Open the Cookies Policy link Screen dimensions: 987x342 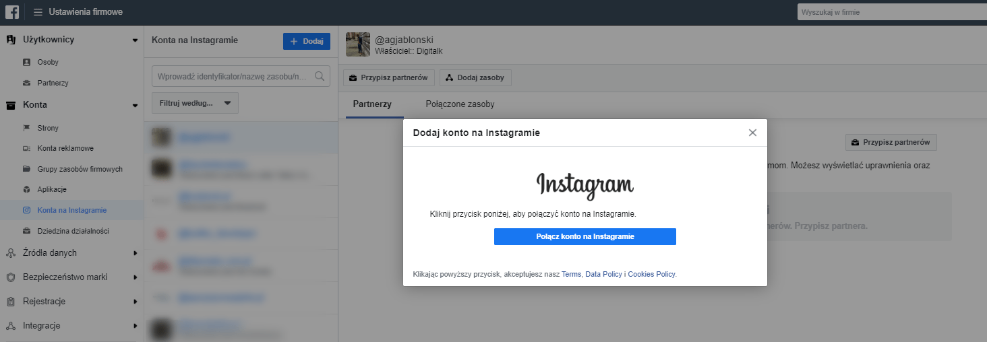click(x=651, y=274)
